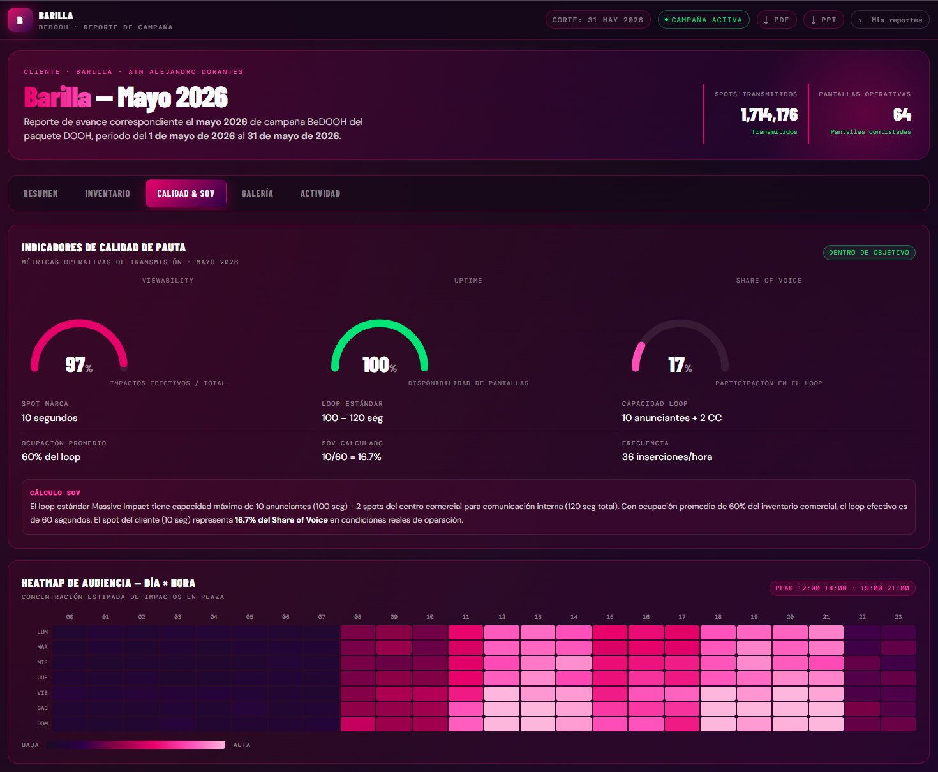This screenshot has width=938, height=772.
Task: Click the 64 pantallas operativas value
Action: coord(902,115)
